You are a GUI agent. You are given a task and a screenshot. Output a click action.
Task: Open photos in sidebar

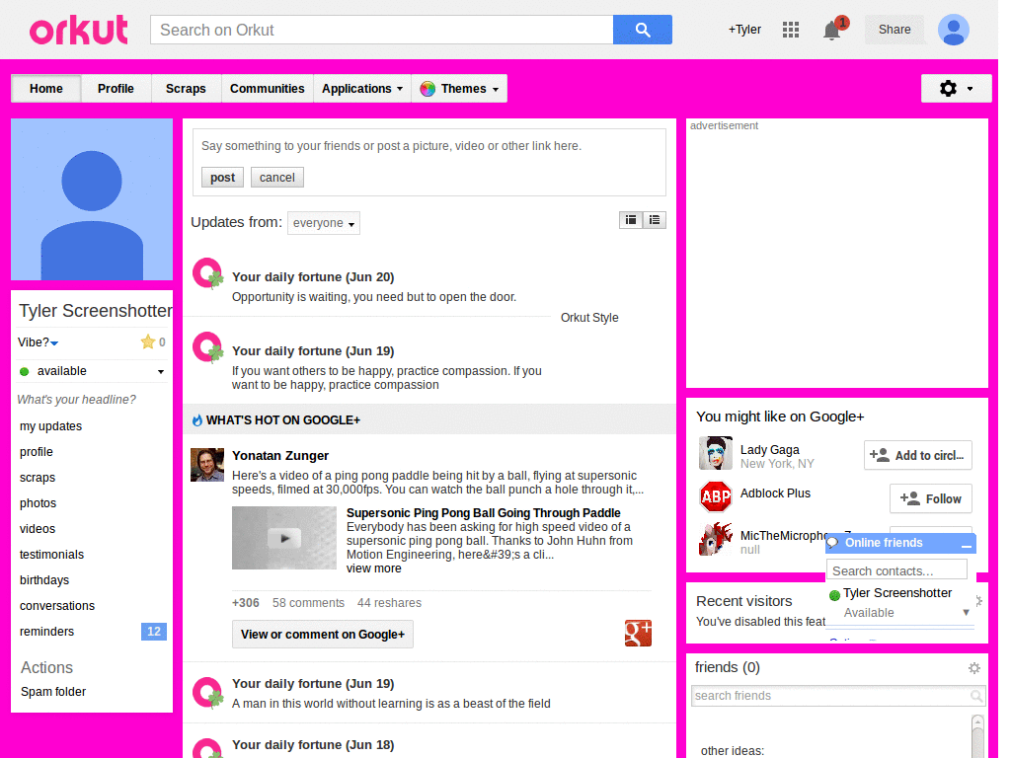click(x=39, y=503)
